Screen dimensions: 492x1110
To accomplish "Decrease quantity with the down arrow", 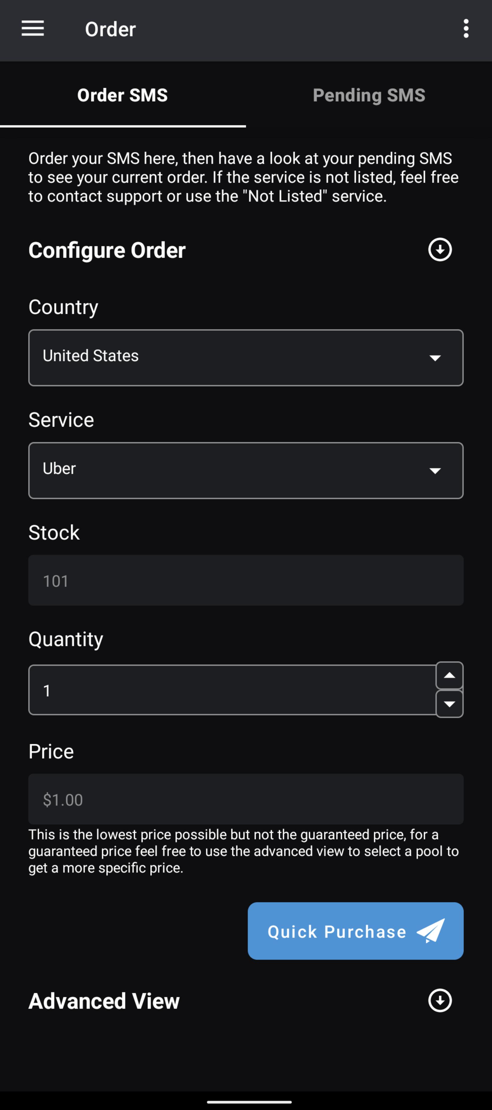I will [450, 704].
